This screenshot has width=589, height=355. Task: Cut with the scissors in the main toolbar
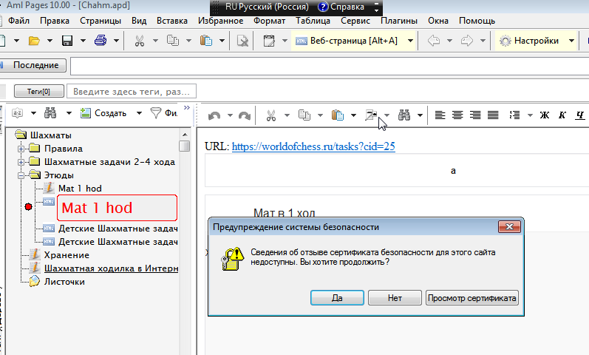click(x=140, y=41)
